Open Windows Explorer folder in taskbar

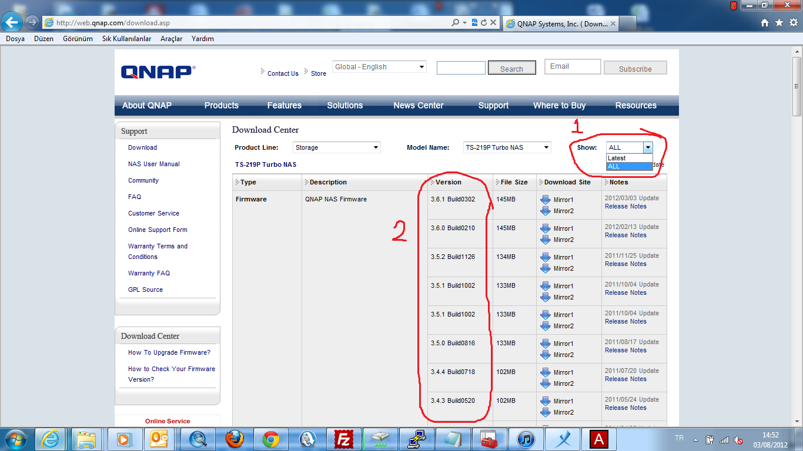pyautogui.click(x=87, y=439)
